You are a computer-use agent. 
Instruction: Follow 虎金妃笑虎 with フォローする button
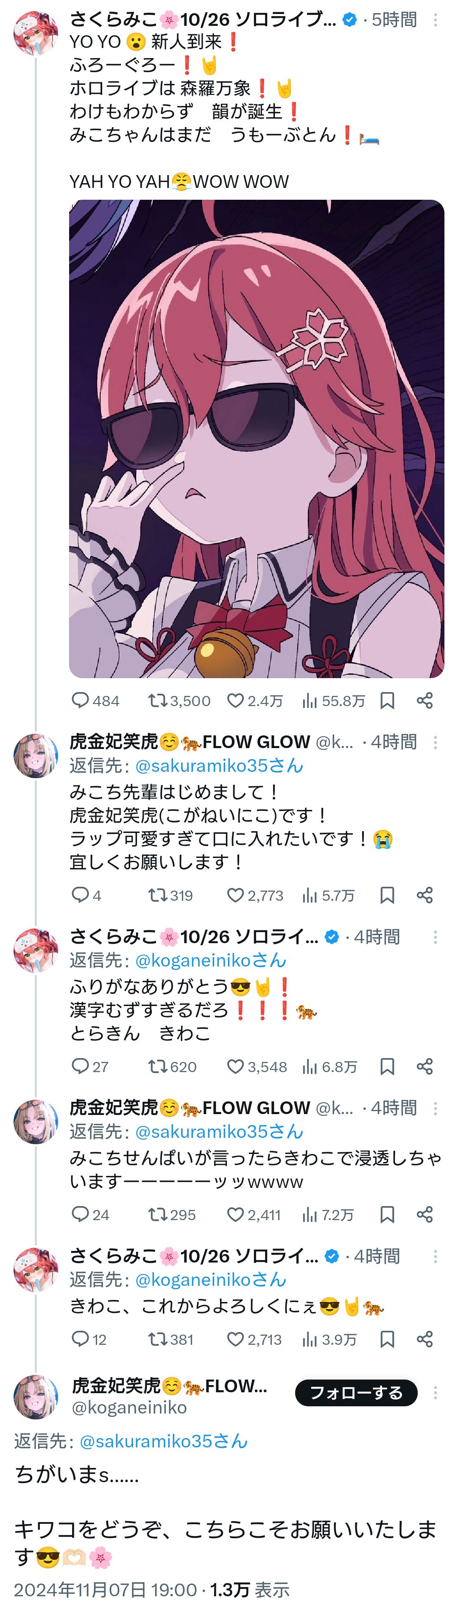click(x=356, y=1393)
